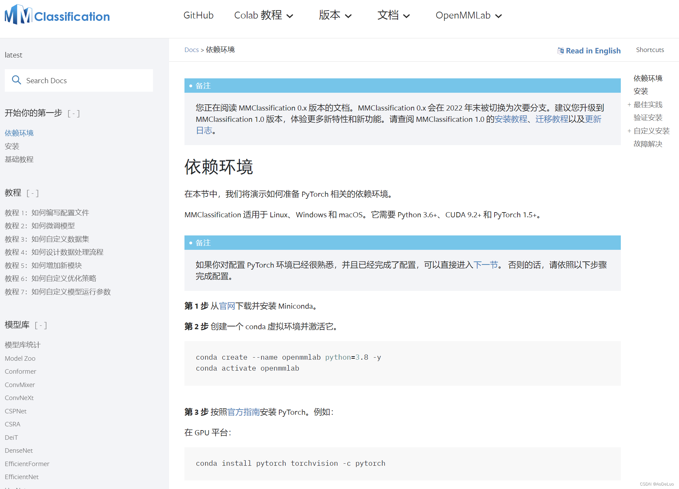This screenshot has height=489, width=679.
Task: Open the 安装教程 link in the note
Action: point(511,119)
